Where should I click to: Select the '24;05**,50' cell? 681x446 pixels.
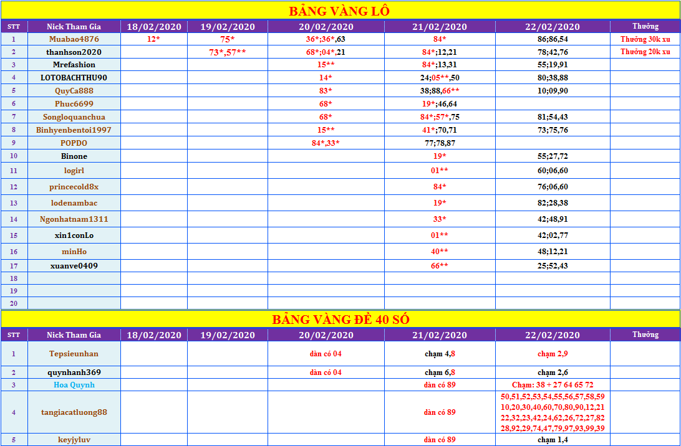[440, 78]
